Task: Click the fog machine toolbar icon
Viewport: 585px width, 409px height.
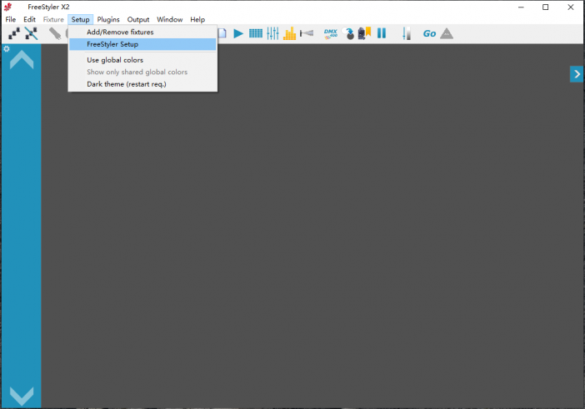Action: click(307, 33)
